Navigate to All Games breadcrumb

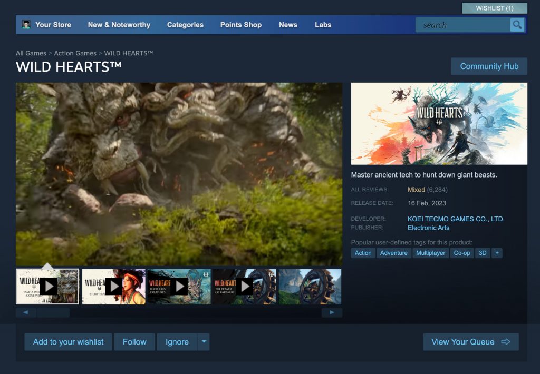[31, 53]
